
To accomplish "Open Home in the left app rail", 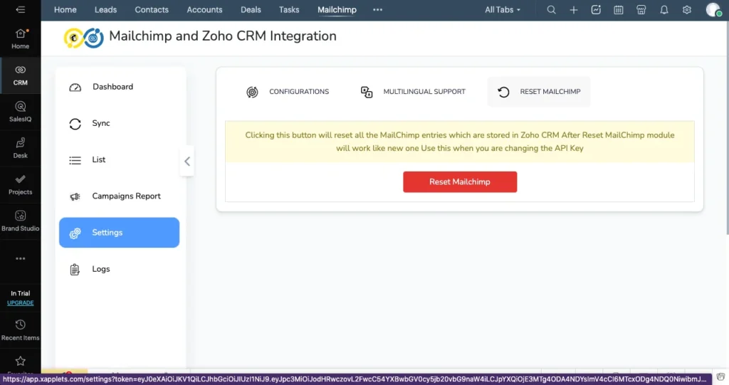I will pos(21,39).
